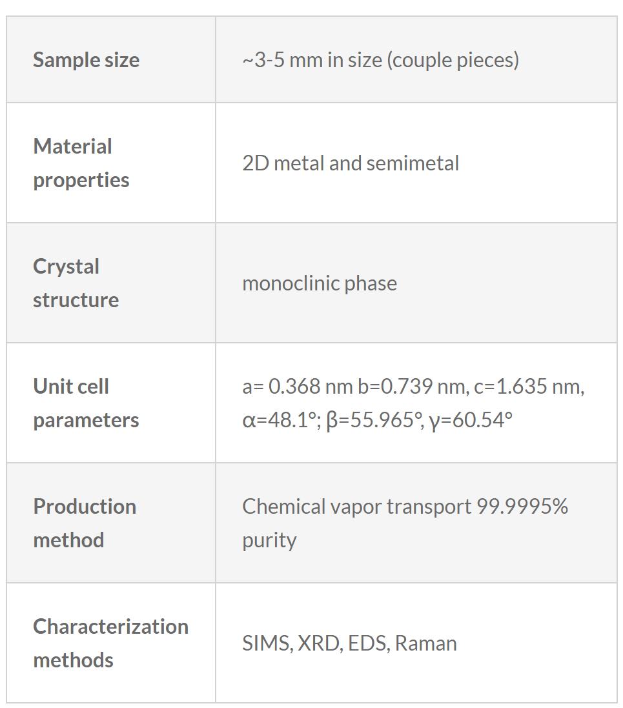The image size is (623, 708).
Task: Select the "Crystal structure" label cell
Action: click(76, 283)
